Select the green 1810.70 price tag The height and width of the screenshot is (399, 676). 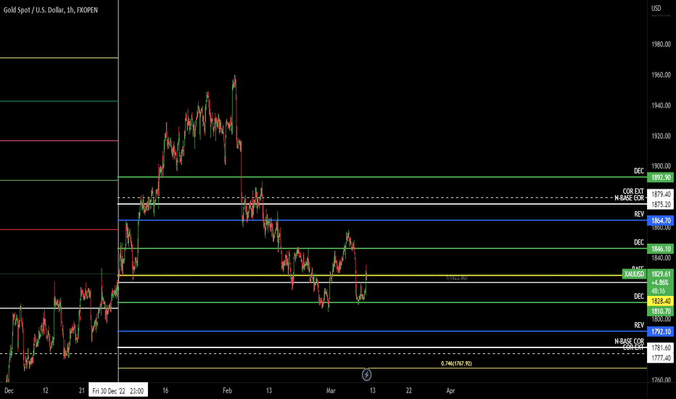(661, 311)
